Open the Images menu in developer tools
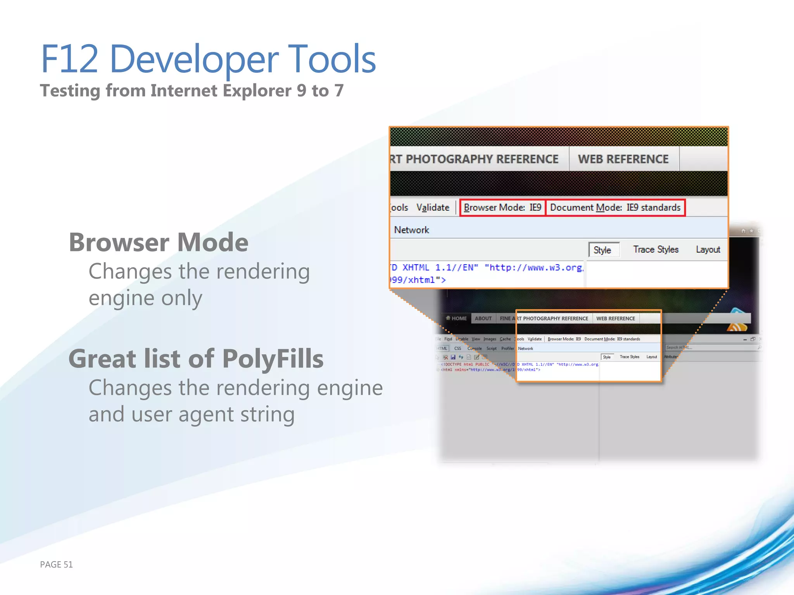794x595 pixels. pos(490,339)
